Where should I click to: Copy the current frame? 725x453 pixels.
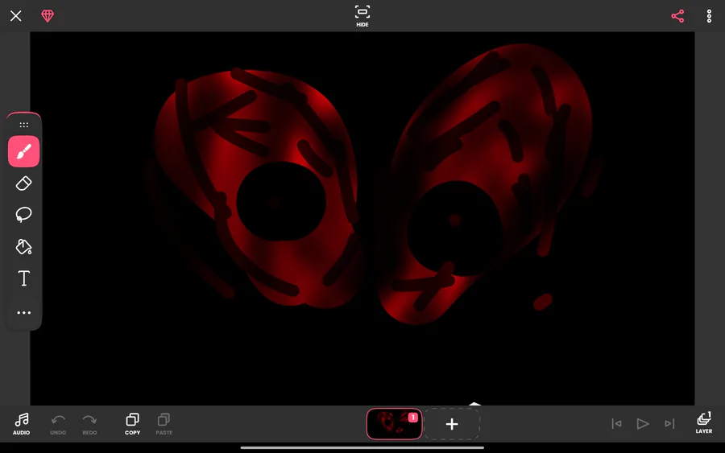(132, 424)
